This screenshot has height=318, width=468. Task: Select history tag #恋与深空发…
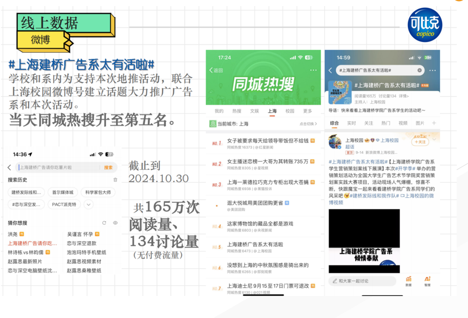pyautogui.click(x=26, y=204)
